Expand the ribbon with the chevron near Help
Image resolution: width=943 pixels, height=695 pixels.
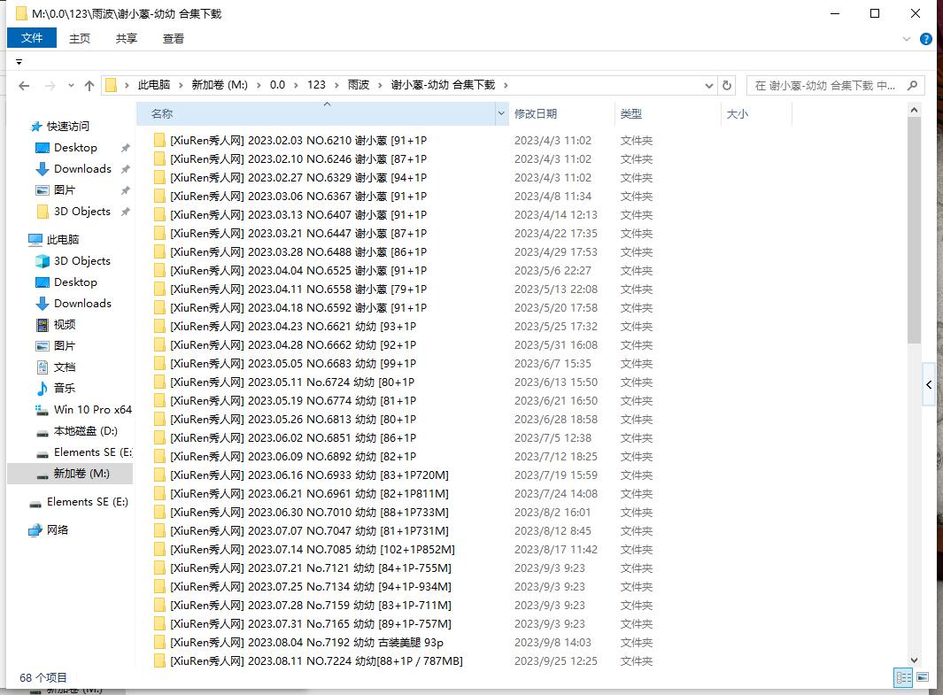click(x=907, y=39)
